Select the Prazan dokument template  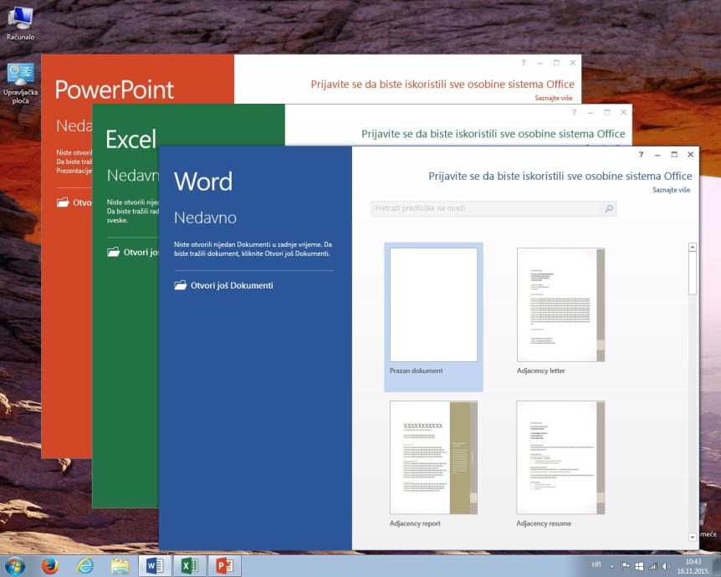(x=433, y=317)
